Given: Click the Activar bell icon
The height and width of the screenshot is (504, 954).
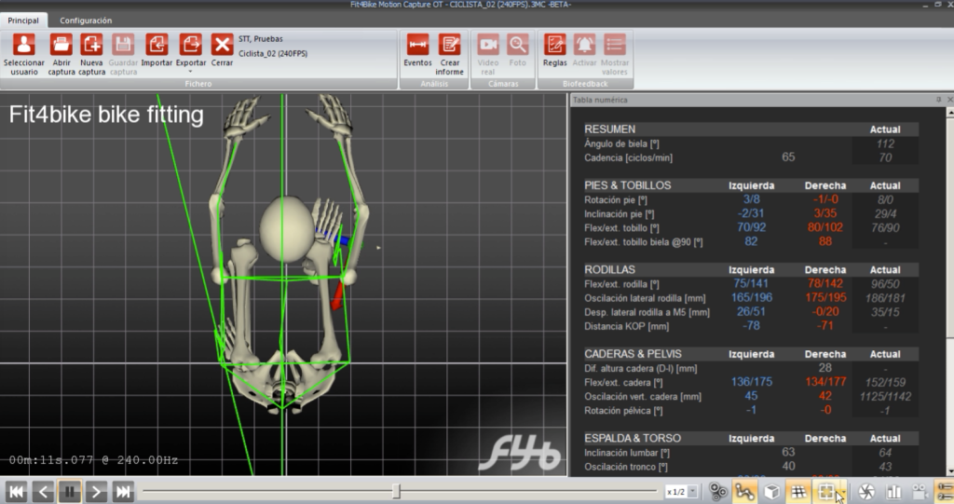Looking at the screenshot, I should 584,45.
